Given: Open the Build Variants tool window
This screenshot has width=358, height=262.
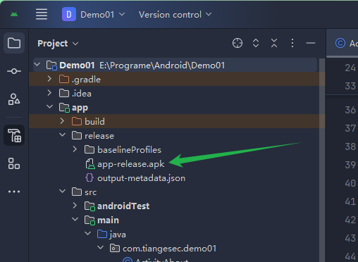Looking at the screenshot, I should tap(14, 135).
